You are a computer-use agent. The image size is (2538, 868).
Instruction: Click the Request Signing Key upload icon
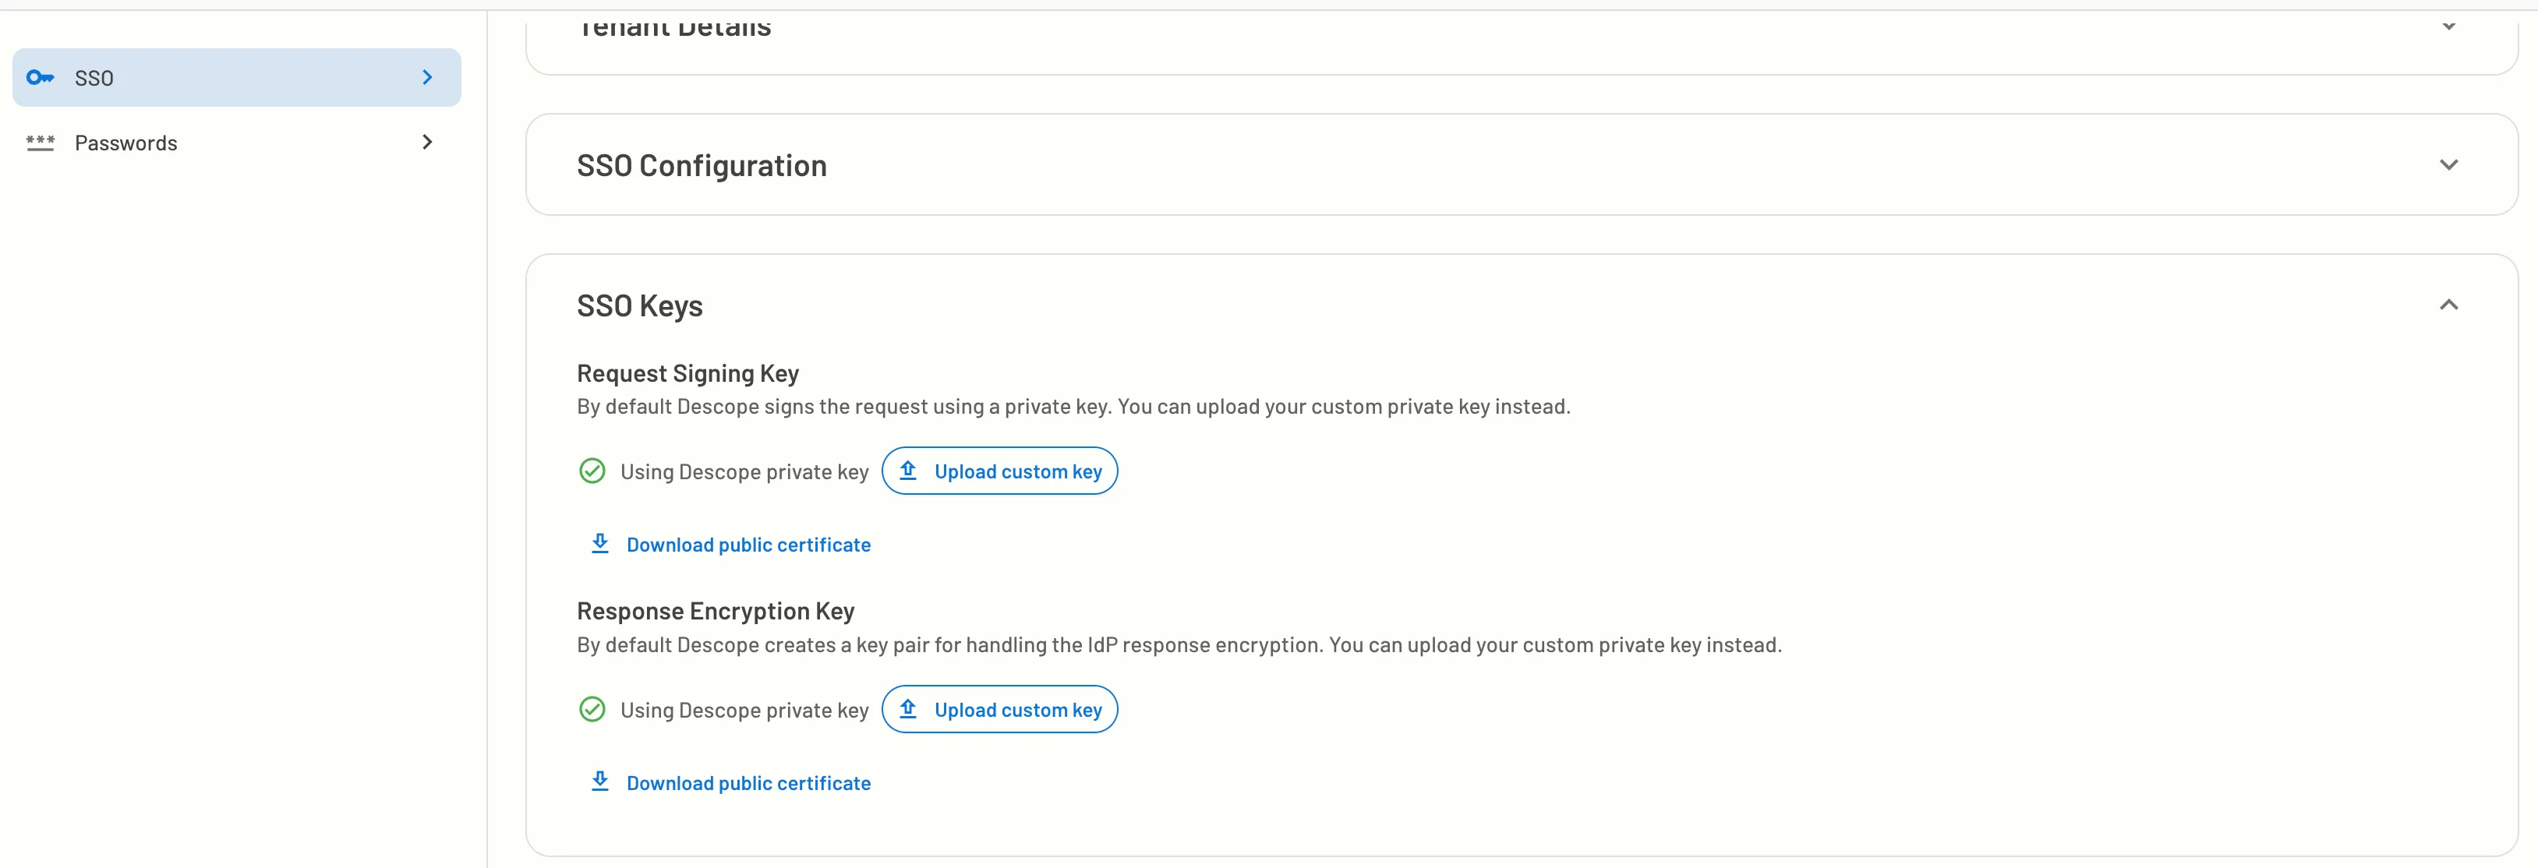click(x=908, y=470)
